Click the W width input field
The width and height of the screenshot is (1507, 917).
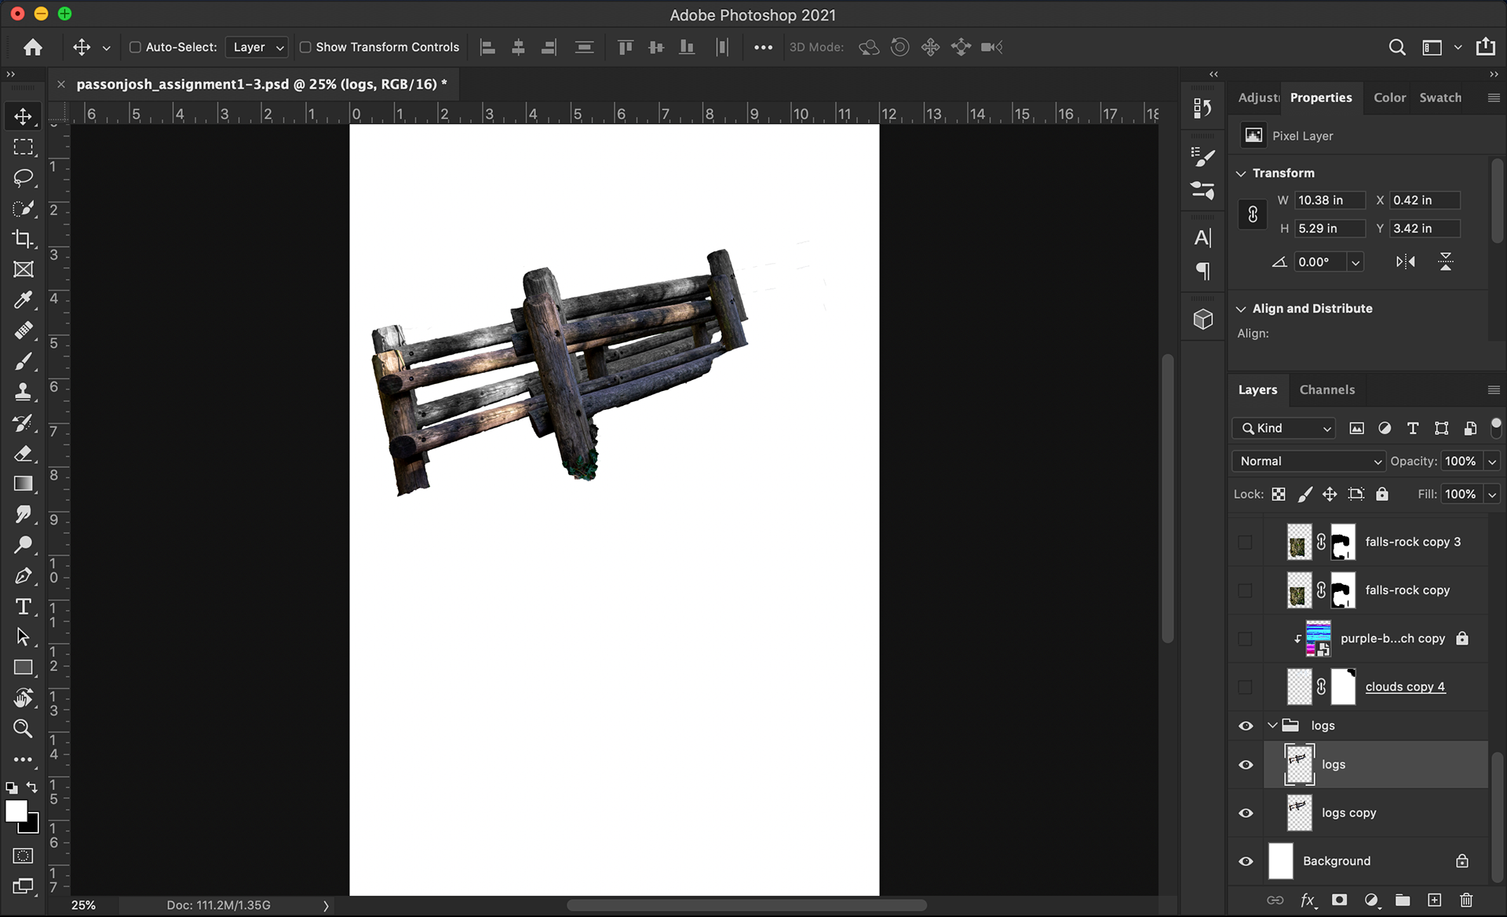click(x=1329, y=201)
